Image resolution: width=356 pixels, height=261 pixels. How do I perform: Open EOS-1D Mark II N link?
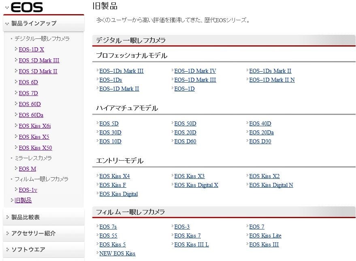(272, 80)
